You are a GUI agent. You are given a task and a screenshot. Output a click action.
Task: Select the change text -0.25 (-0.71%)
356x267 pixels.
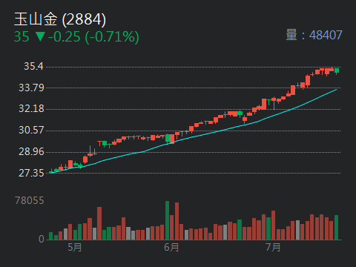[x=93, y=37]
